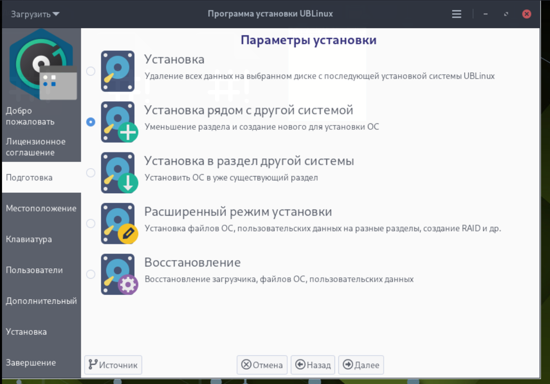Click description mentioning создание RAID и др.
The width and height of the screenshot is (550, 384).
(x=323, y=229)
